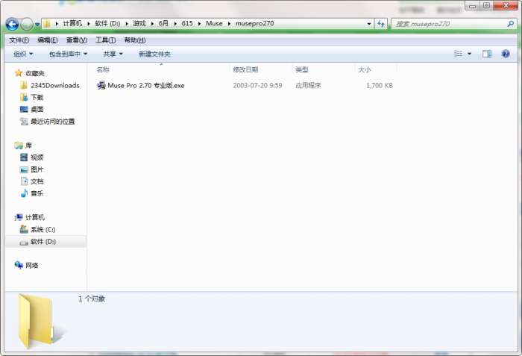
Task: Sort by the 大小 column header
Action: 364,69
